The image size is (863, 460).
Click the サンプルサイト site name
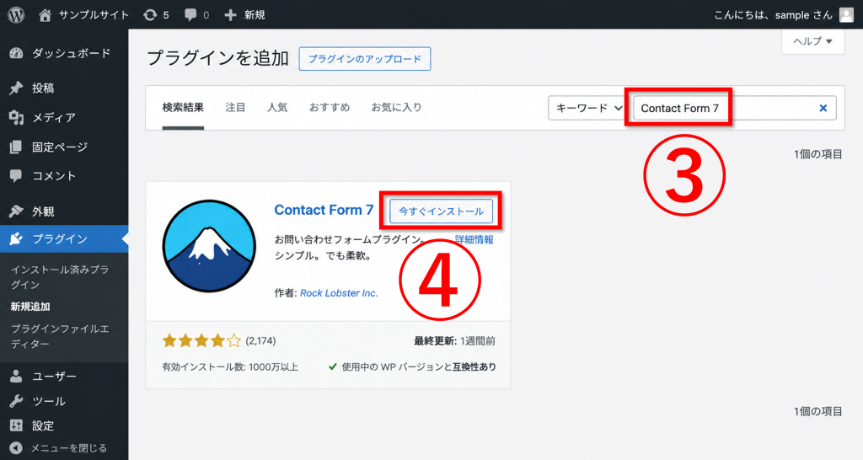tap(94, 15)
